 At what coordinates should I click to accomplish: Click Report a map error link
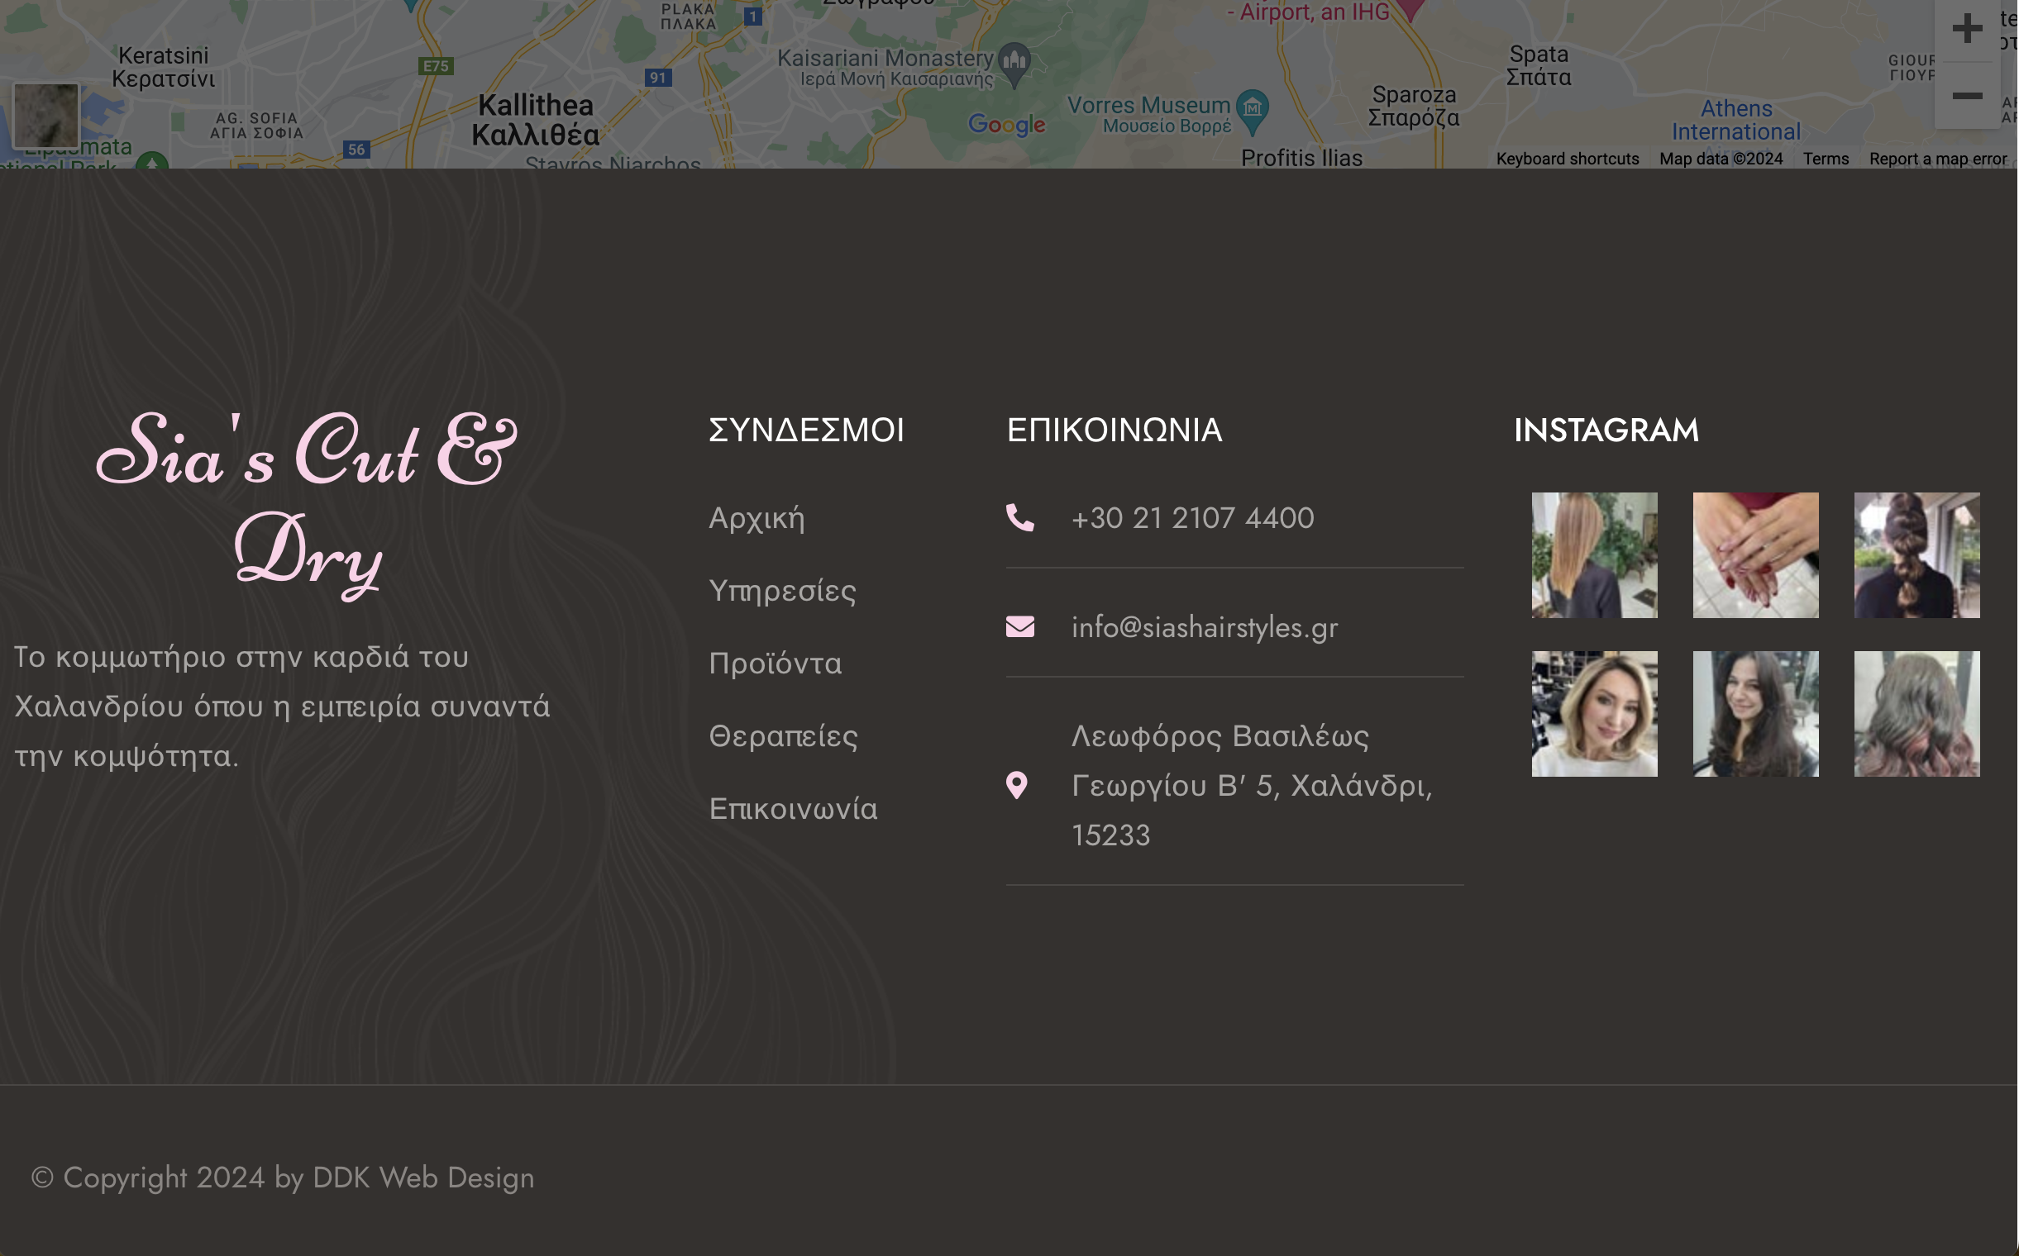tap(1937, 159)
